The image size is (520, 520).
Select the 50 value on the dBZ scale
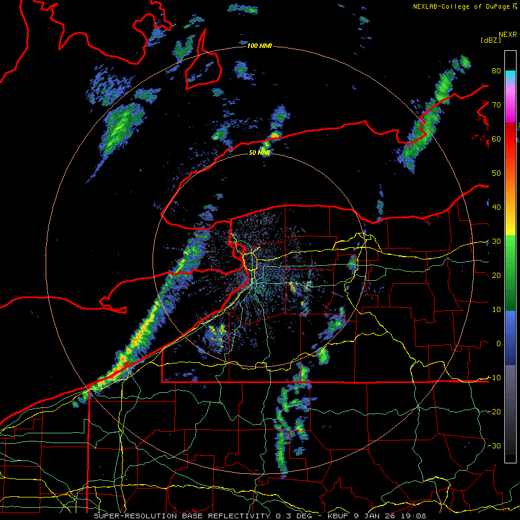496,173
